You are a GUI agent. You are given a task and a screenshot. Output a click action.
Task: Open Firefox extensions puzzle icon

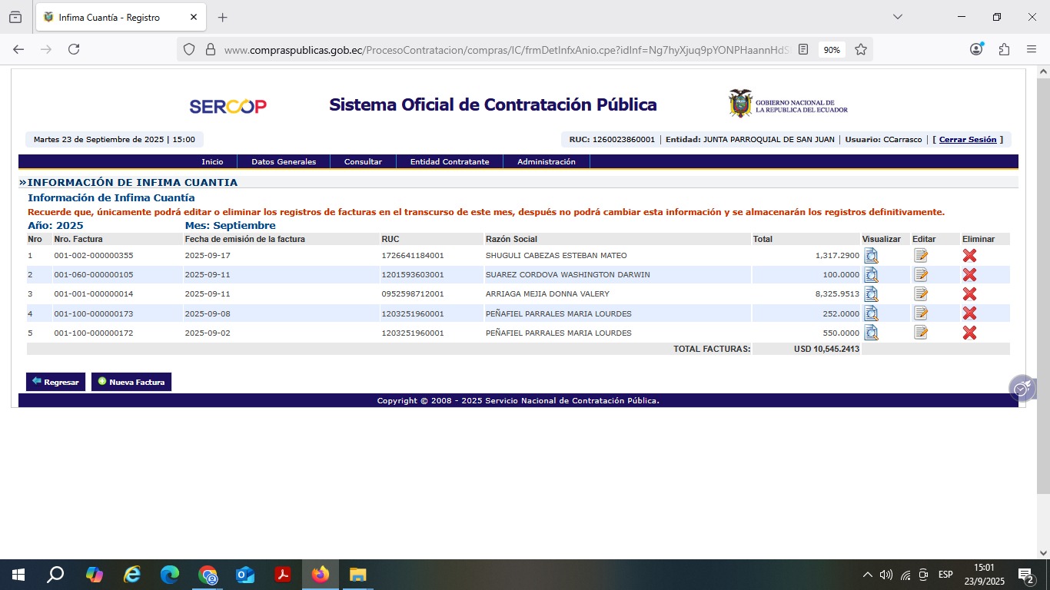[1004, 49]
